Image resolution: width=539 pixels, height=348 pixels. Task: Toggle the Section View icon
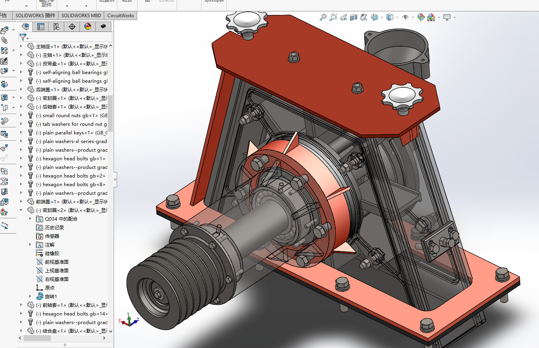point(354,17)
